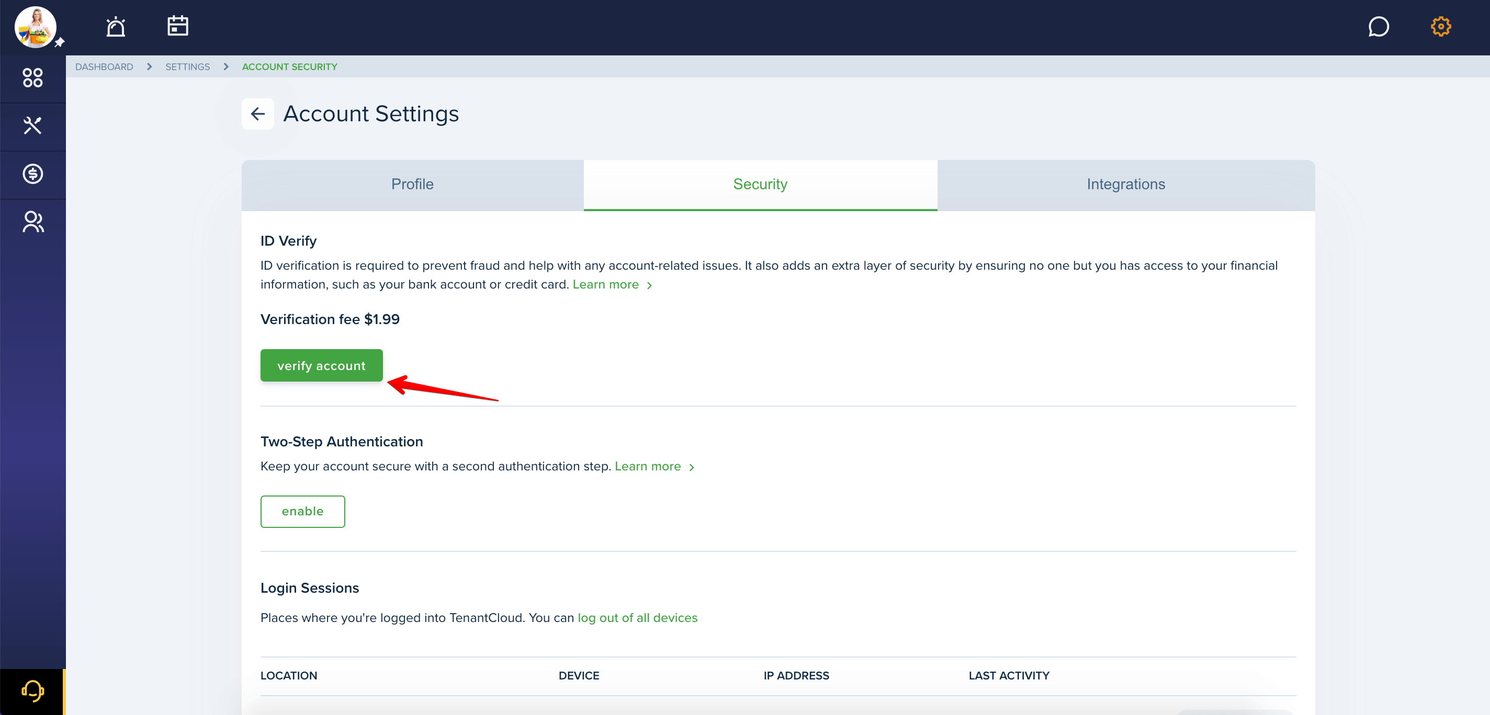Click the DEVICE column header

tap(579, 676)
